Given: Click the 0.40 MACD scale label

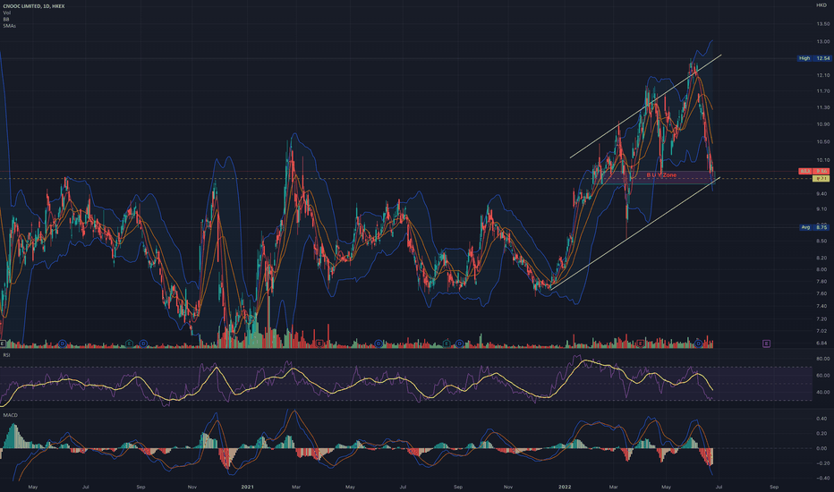Looking at the screenshot, I should [x=823, y=419].
